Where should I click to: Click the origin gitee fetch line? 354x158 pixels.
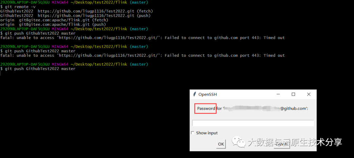54,20
